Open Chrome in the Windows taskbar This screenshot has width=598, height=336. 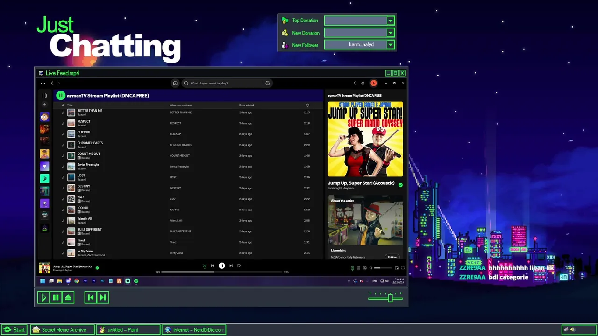(x=77, y=281)
